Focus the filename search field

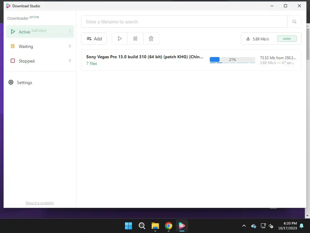pos(184,22)
